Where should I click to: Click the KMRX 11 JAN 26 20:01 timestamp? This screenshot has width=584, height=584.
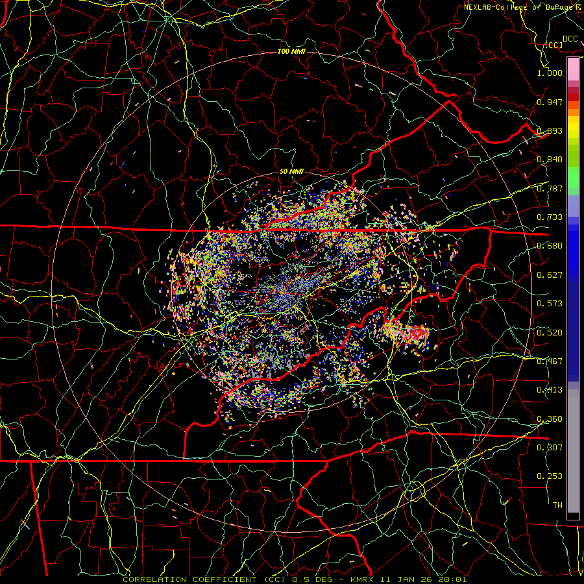coord(408,579)
